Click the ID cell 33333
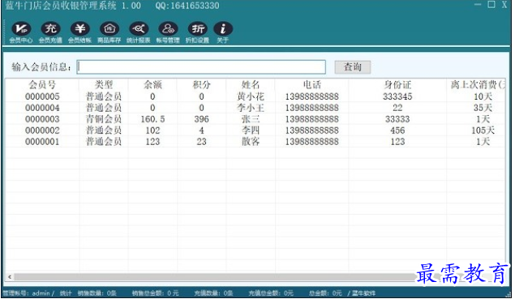 click(397, 119)
